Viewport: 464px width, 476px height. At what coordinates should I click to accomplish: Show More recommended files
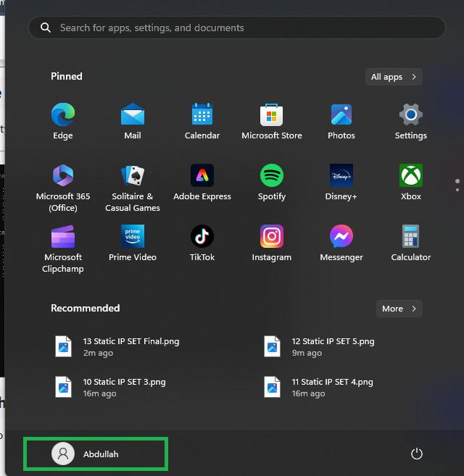click(x=399, y=309)
